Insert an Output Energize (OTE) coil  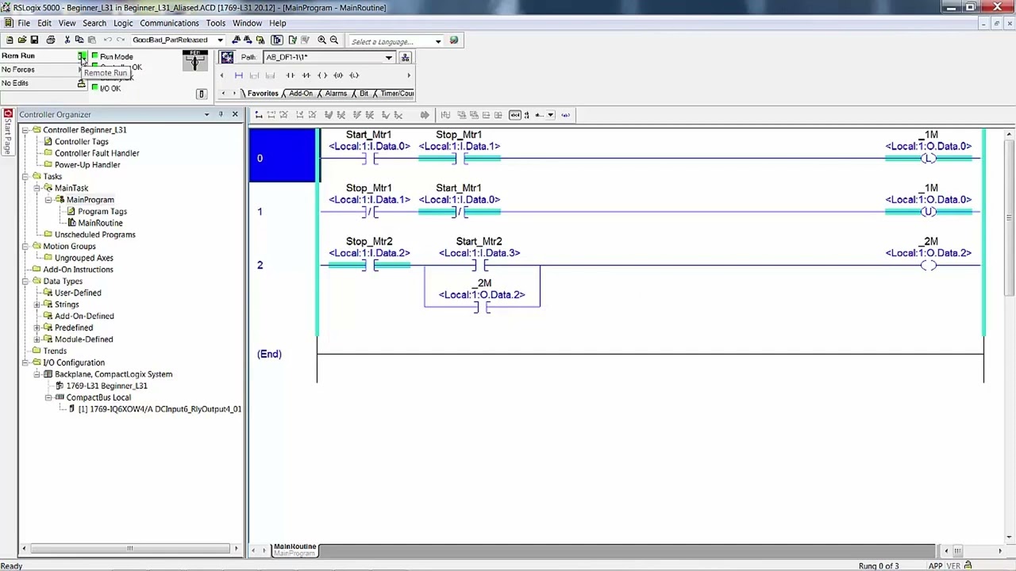(x=322, y=75)
